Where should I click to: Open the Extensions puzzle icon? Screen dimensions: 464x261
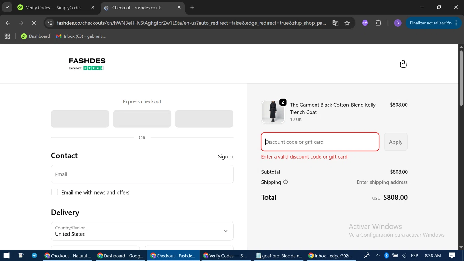coord(378,23)
